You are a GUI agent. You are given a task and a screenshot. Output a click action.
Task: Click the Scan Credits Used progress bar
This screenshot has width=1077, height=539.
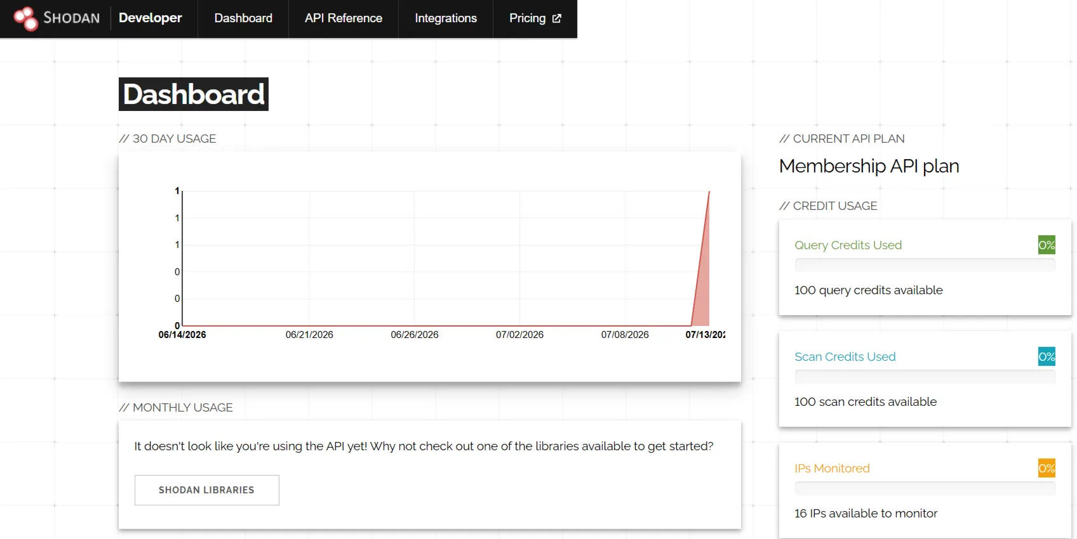(x=925, y=377)
